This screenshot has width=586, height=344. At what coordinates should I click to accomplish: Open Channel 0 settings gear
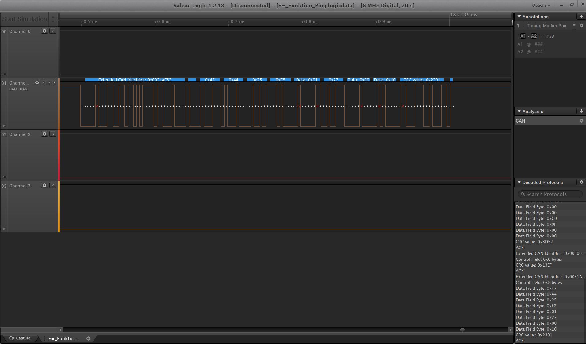click(x=44, y=31)
